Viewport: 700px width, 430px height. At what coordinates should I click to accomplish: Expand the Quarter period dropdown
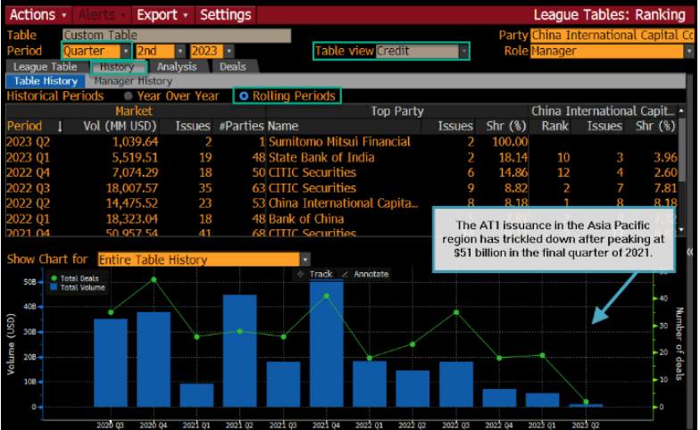point(126,52)
